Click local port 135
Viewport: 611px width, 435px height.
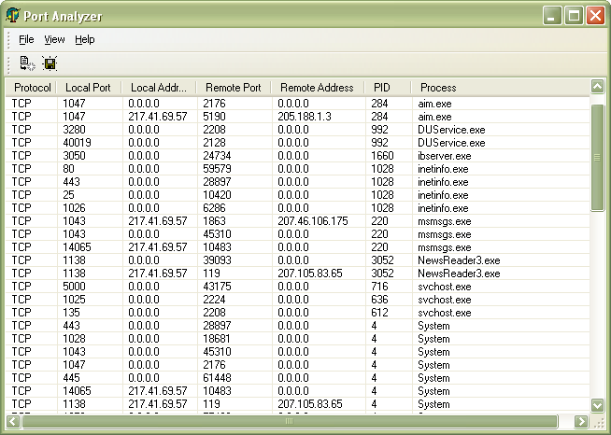coord(71,313)
